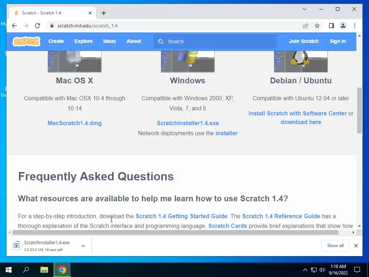Click the Debian download here link
Image resolution: width=369 pixels, height=277 pixels.
(301, 122)
